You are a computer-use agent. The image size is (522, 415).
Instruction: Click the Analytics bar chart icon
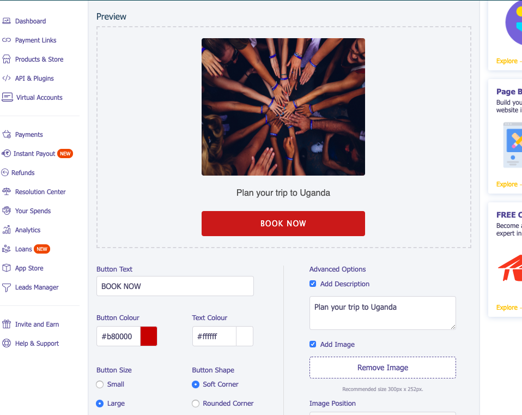click(x=7, y=230)
